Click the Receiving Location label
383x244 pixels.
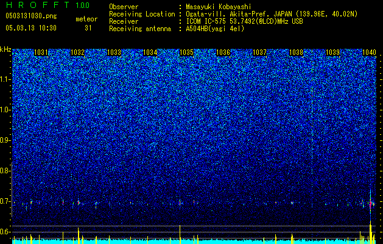click(x=142, y=14)
